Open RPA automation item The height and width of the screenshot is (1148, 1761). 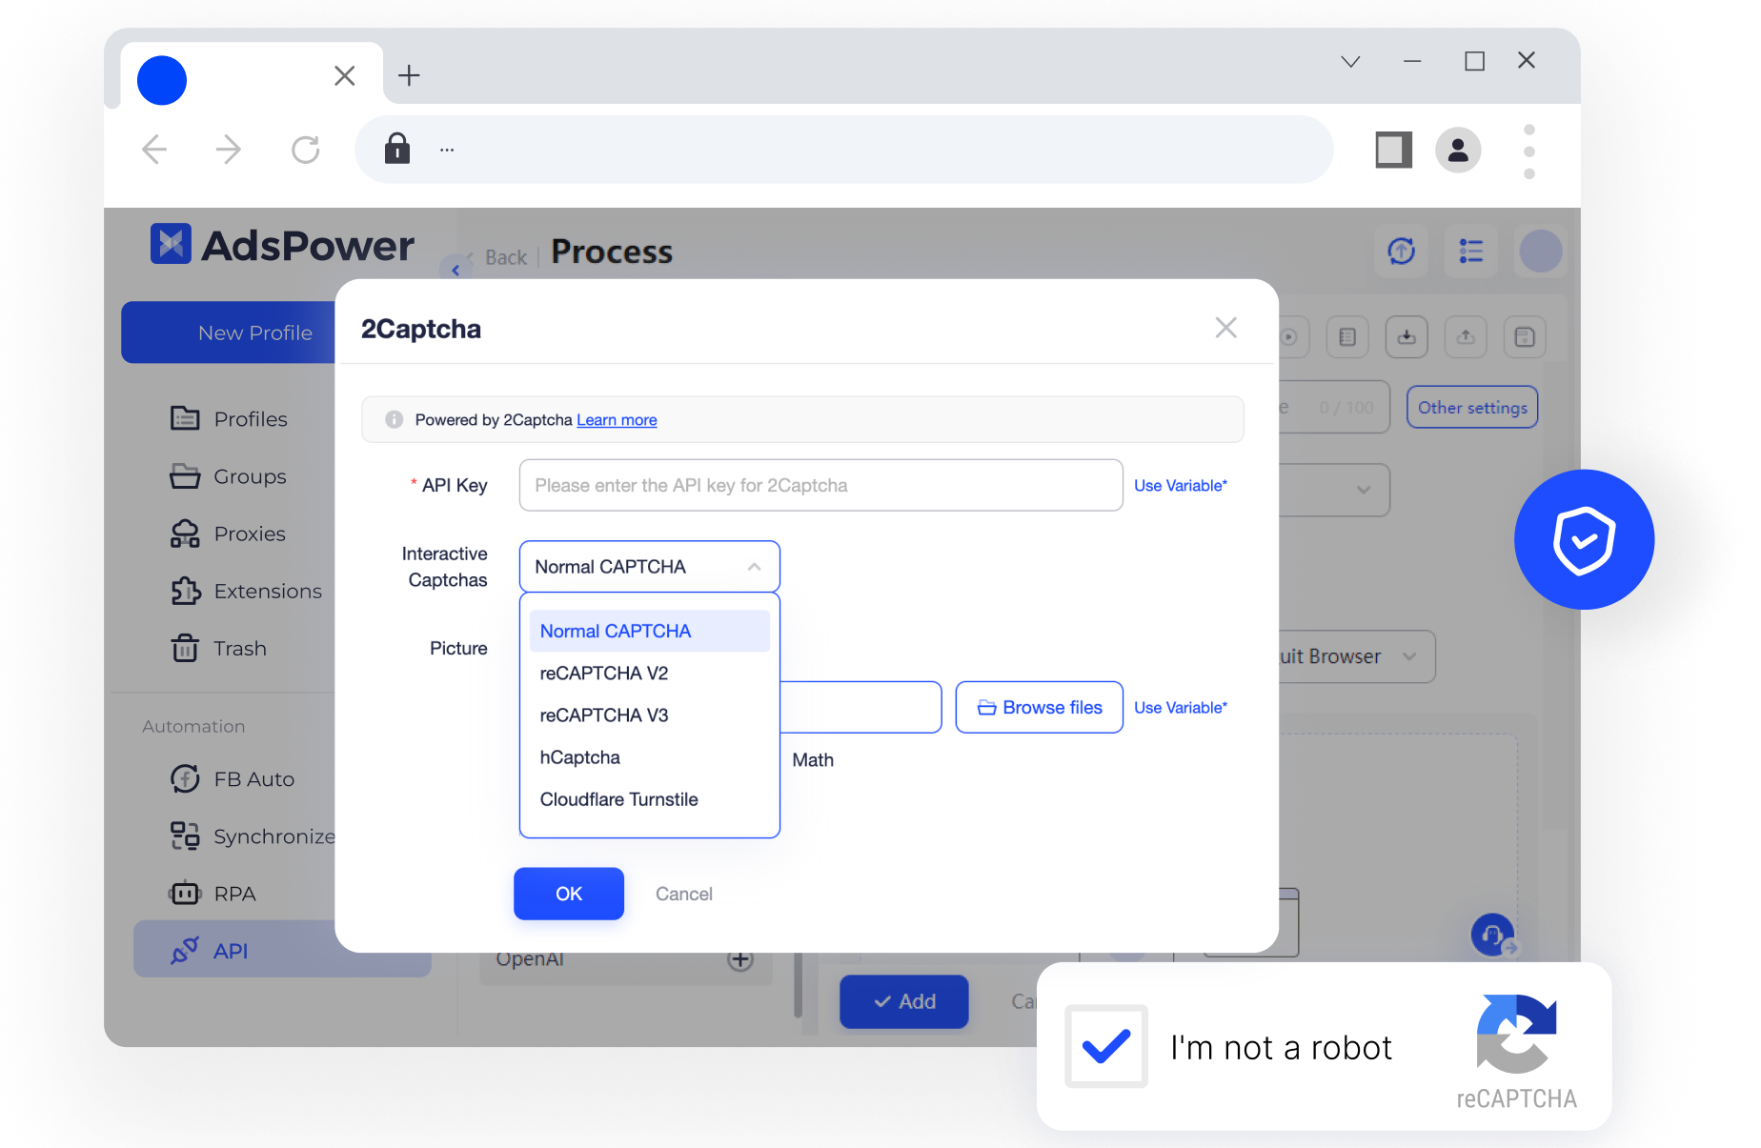[x=213, y=894]
